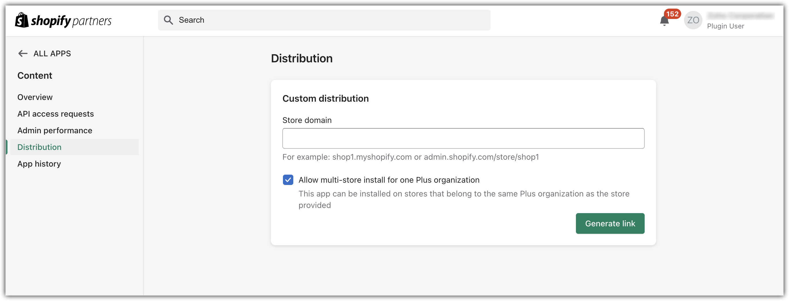Click the Plugin User account label
This screenshot has height=301, width=789.
pyautogui.click(x=726, y=26)
